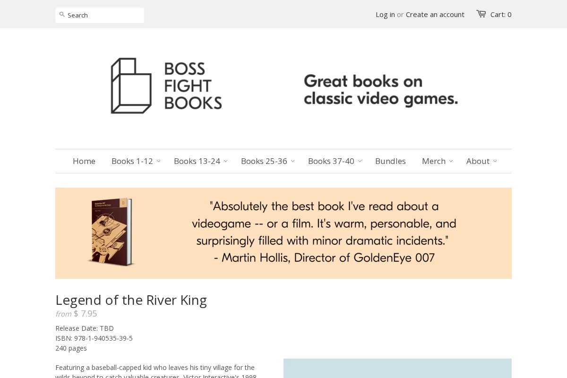Click the book mockup in the banner

pos(112,232)
